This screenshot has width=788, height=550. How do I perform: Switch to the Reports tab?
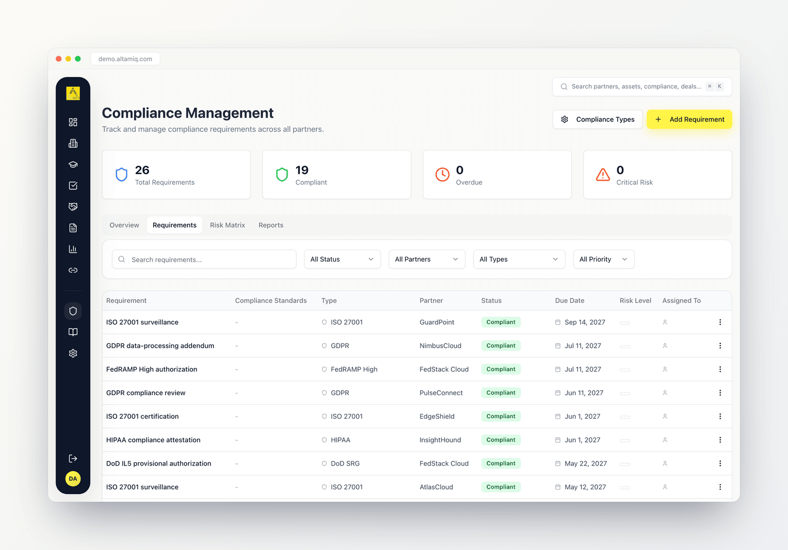coord(271,225)
